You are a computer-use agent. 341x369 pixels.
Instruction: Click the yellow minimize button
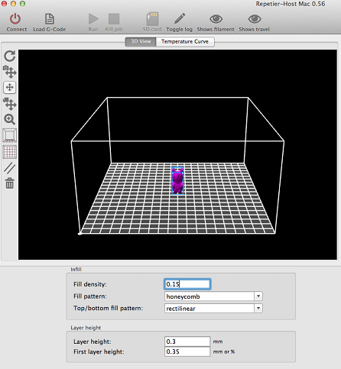point(13,4)
